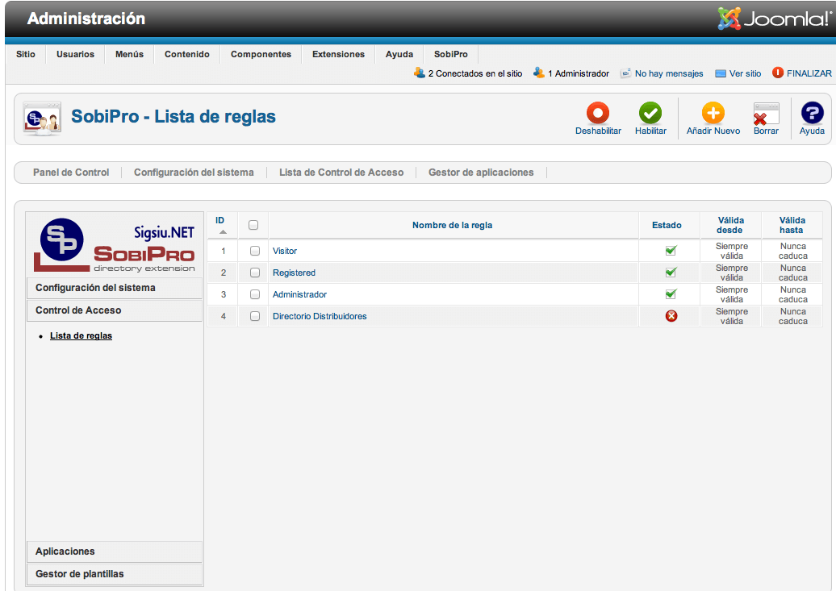Click the No hay mensajes link
The image size is (836, 591).
(669, 73)
